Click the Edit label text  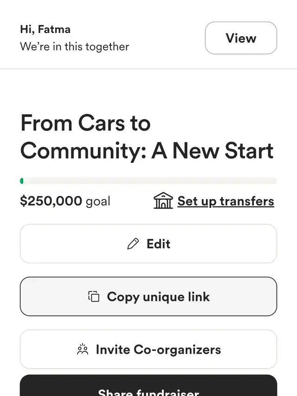point(159,244)
